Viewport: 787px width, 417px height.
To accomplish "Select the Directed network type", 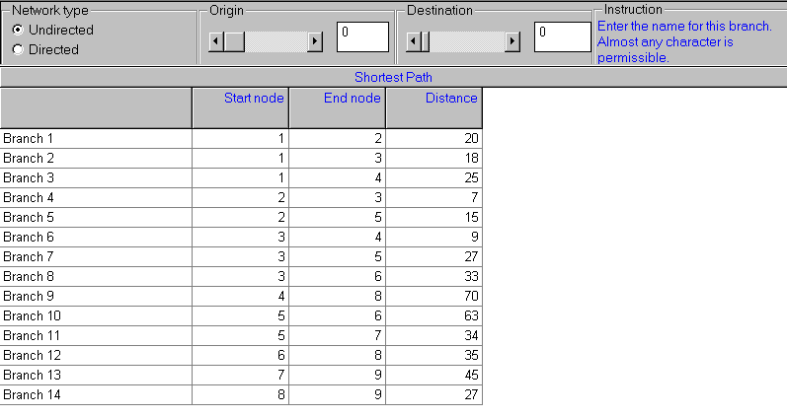I will click(18, 49).
